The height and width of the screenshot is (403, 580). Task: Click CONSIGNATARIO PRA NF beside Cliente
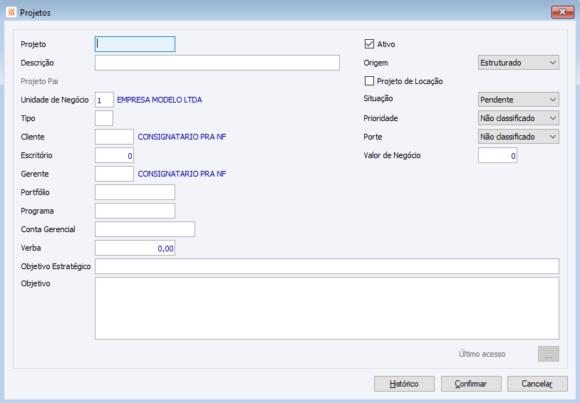182,137
